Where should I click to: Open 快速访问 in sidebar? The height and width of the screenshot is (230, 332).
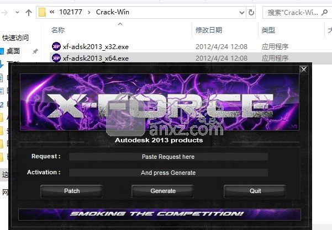pos(15,38)
